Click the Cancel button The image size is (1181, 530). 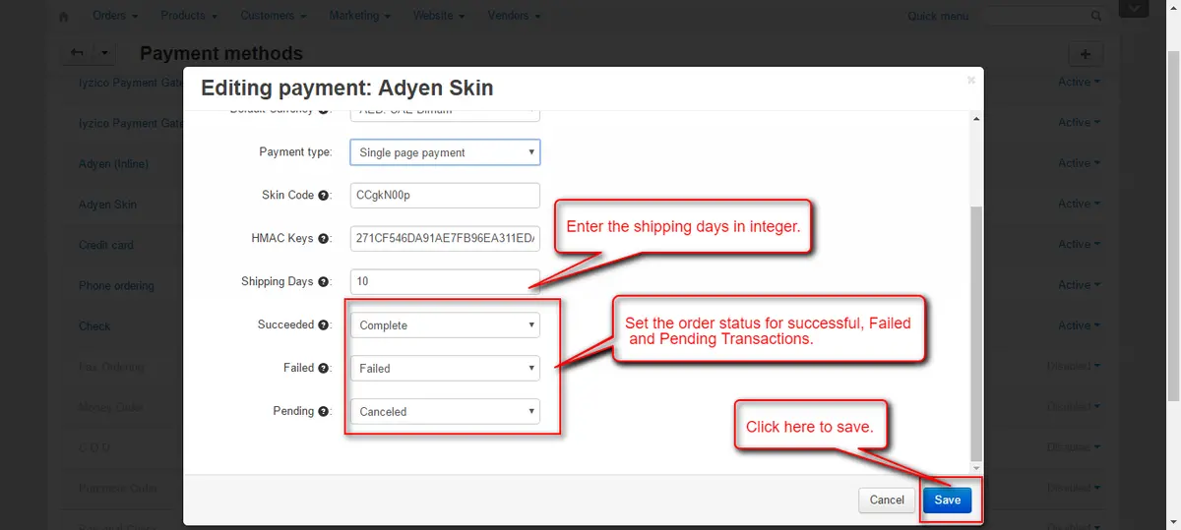tap(887, 501)
